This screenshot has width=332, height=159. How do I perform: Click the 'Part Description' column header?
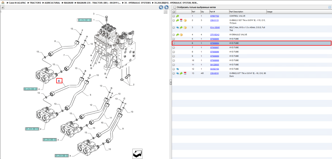coord(248,12)
